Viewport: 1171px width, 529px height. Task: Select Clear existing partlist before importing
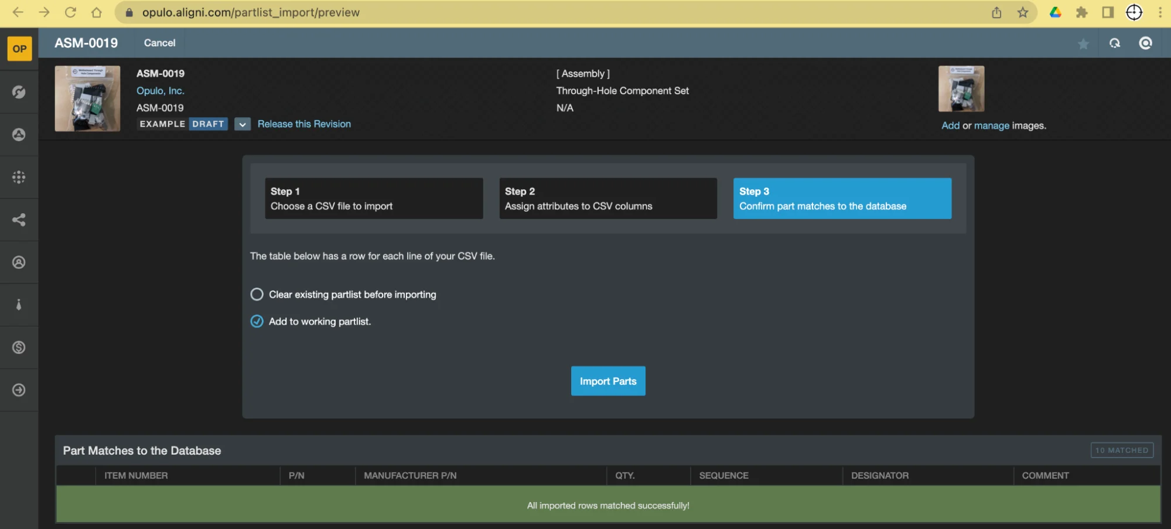pyautogui.click(x=257, y=294)
